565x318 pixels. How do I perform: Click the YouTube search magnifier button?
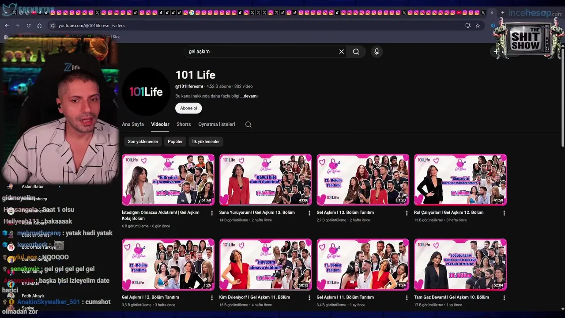(356, 52)
